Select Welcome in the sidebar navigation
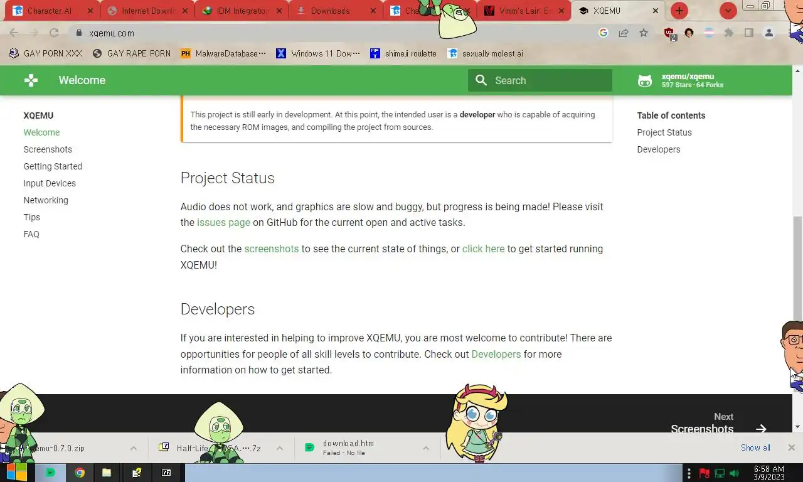Viewport: 803px width, 482px height. [41, 132]
